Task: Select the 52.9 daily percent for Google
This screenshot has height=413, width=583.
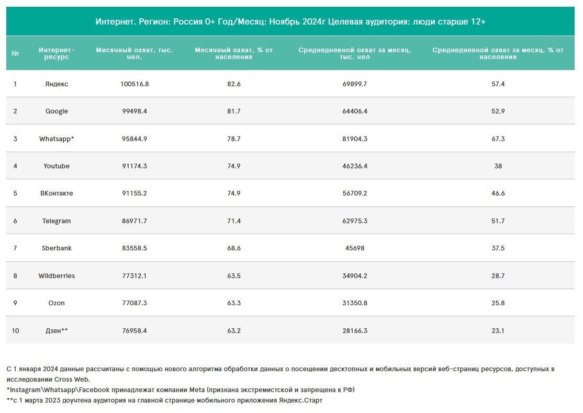Action: (498, 111)
